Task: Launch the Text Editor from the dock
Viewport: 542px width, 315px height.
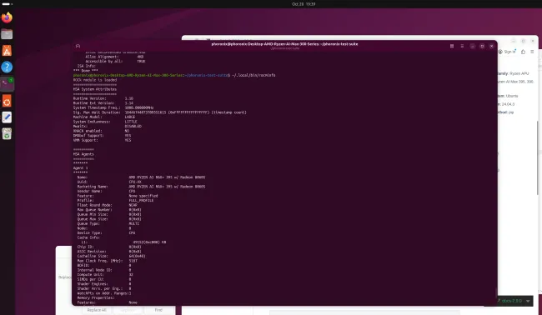Action: click(7, 117)
